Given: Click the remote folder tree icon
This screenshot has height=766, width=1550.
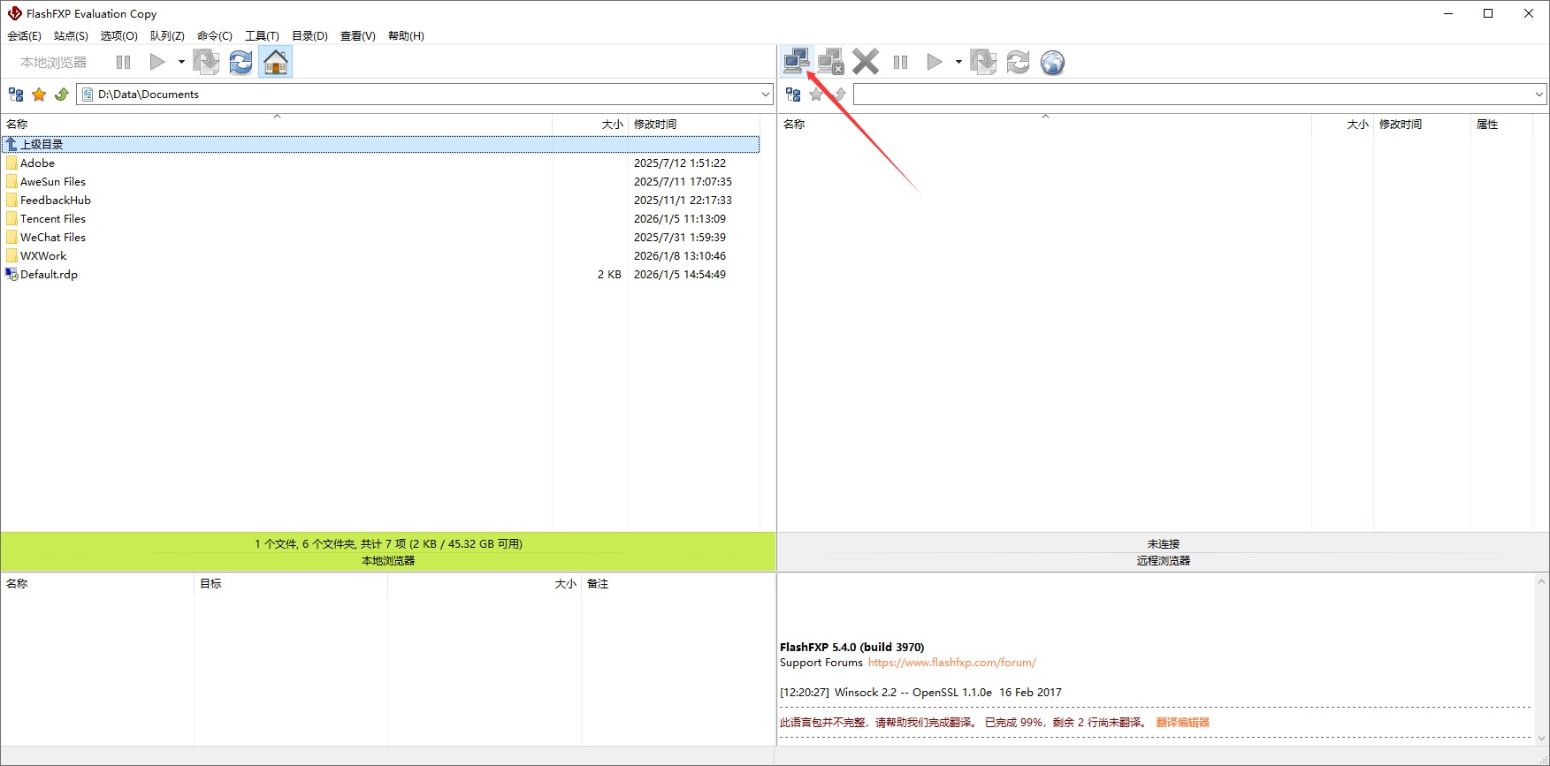Looking at the screenshot, I should tap(793, 95).
